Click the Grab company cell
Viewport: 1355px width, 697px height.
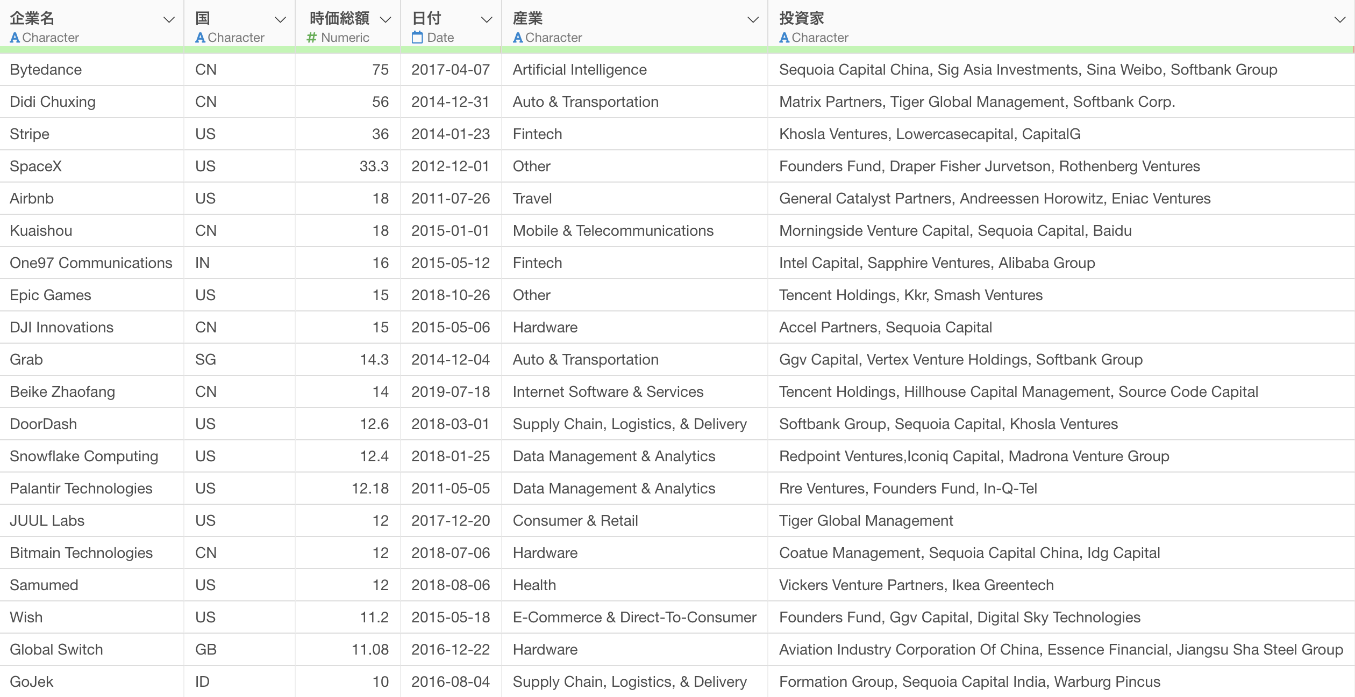[x=92, y=360]
